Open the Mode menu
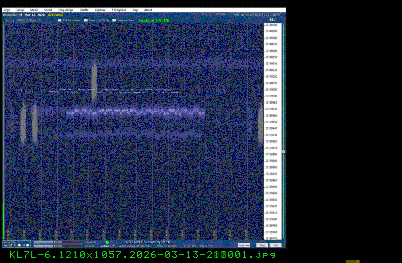Image resolution: width=402 pixels, height=263 pixels. [34, 10]
